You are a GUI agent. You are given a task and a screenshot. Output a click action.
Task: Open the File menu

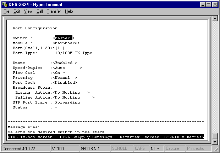coord(6,11)
